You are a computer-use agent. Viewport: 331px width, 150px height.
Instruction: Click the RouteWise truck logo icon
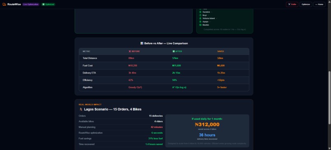[4, 4]
